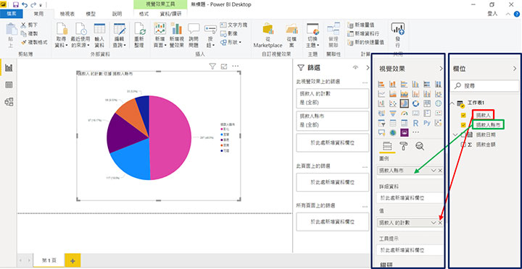522x269 pixels.
Task: Cut selection with 剪下
Action: [x=29, y=25]
